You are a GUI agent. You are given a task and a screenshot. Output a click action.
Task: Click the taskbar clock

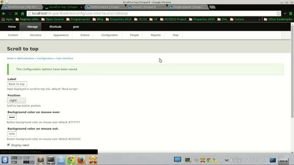pyautogui.click(x=257, y=160)
